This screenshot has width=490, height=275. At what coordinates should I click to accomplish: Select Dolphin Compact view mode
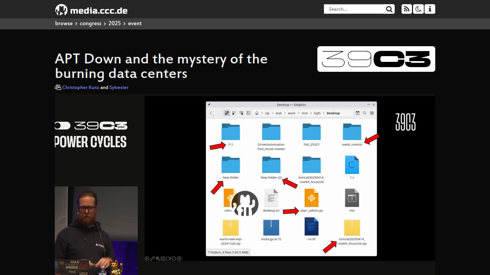tap(234, 113)
